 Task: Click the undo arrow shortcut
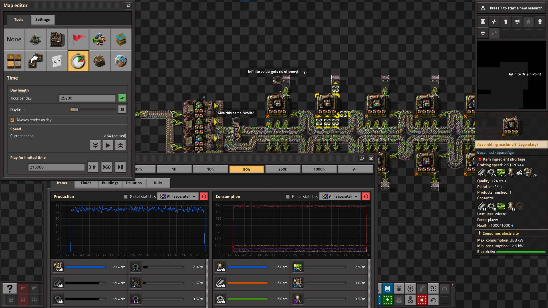pyautogui.click(x=433, y=300)
